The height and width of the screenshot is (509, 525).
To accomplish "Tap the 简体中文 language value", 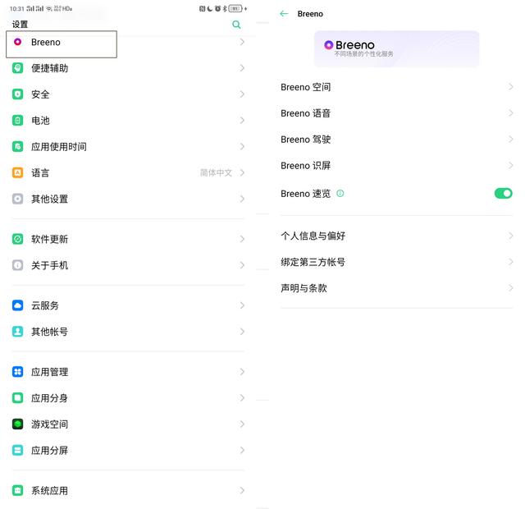I will pyautogui.click(x=216, y=172).
